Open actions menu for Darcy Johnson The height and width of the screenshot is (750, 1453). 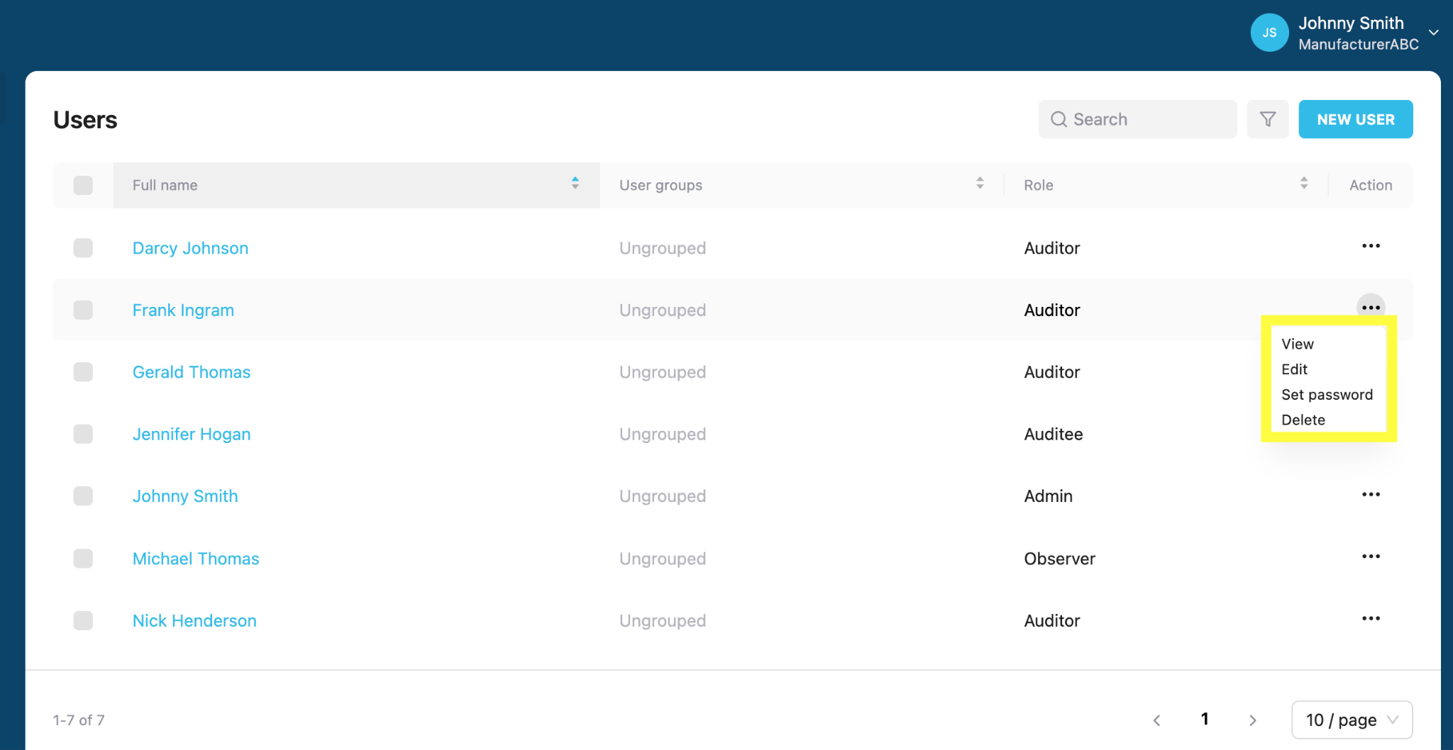click(1371, 246)
